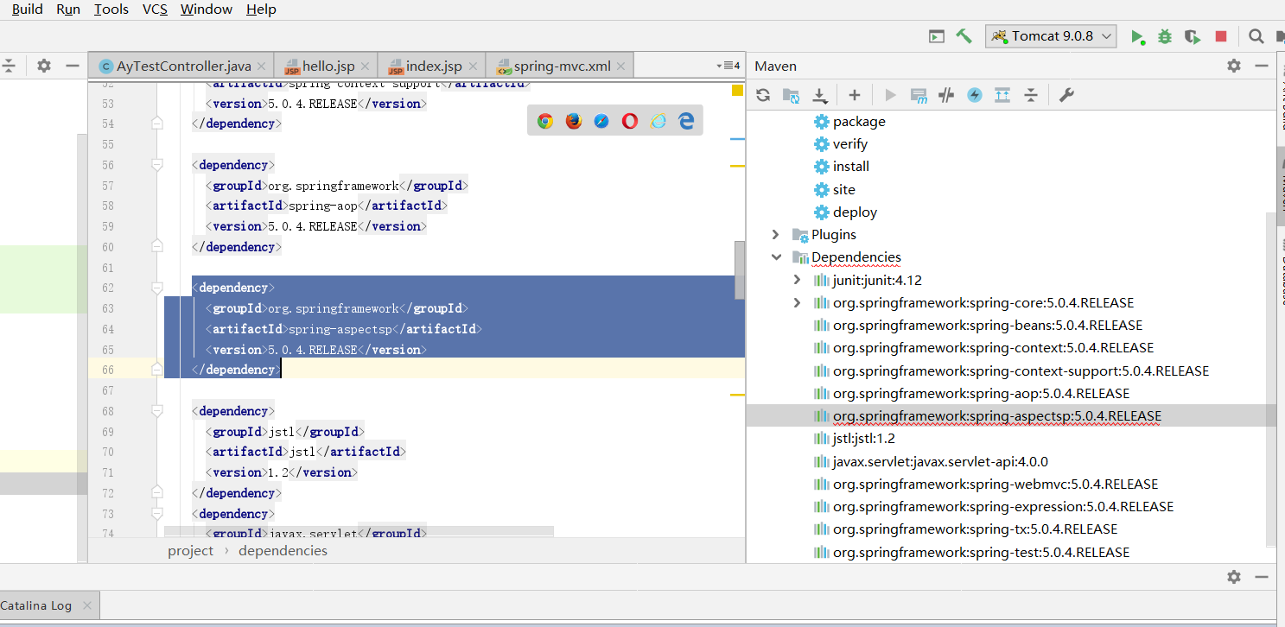This screenshot has width=1285, height=627.
Task: Fold dependency block at line 56
Action: tap(157, 164)
